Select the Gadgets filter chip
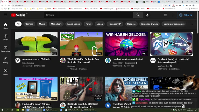 pyautogui.click(x=131, y=24)
